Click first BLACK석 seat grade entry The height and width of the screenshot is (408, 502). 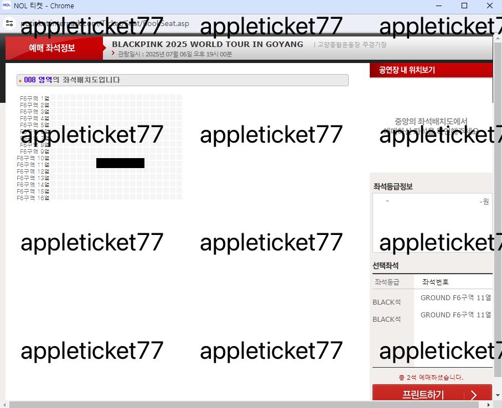[x=387, y=302]
